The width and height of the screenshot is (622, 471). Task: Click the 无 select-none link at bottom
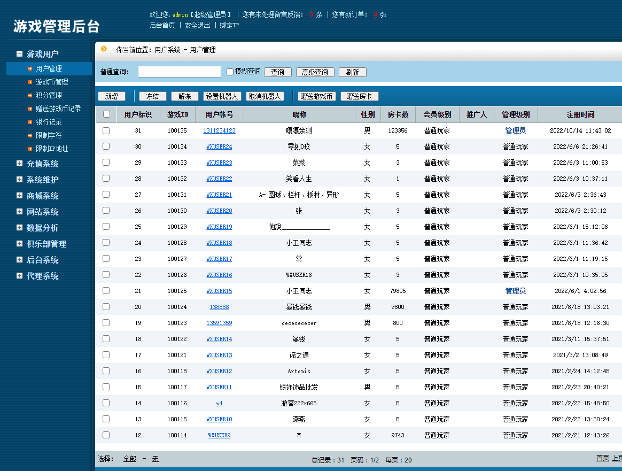[155, 459]
